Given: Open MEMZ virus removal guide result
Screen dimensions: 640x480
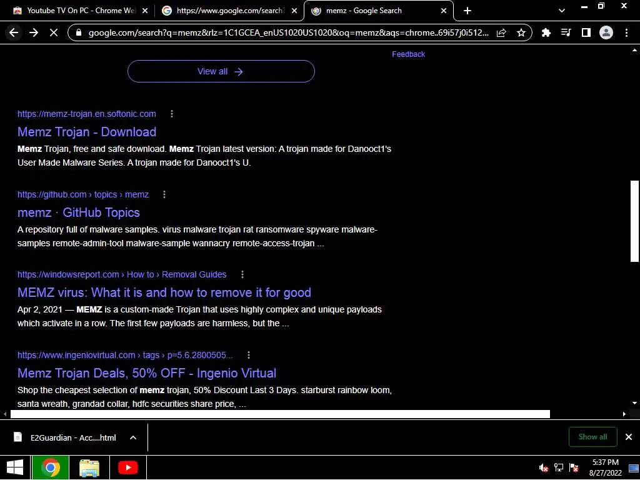Looking at the screenshot, I should [x=164, y=292].
